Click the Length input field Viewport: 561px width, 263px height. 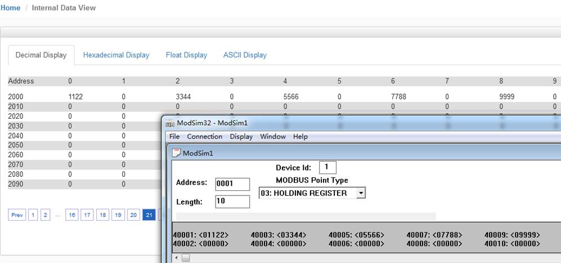[232, 202]
